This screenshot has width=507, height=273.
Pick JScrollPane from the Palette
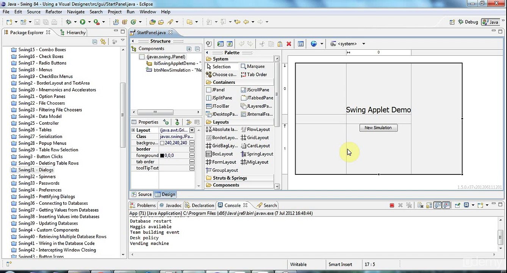pos(255,90)
